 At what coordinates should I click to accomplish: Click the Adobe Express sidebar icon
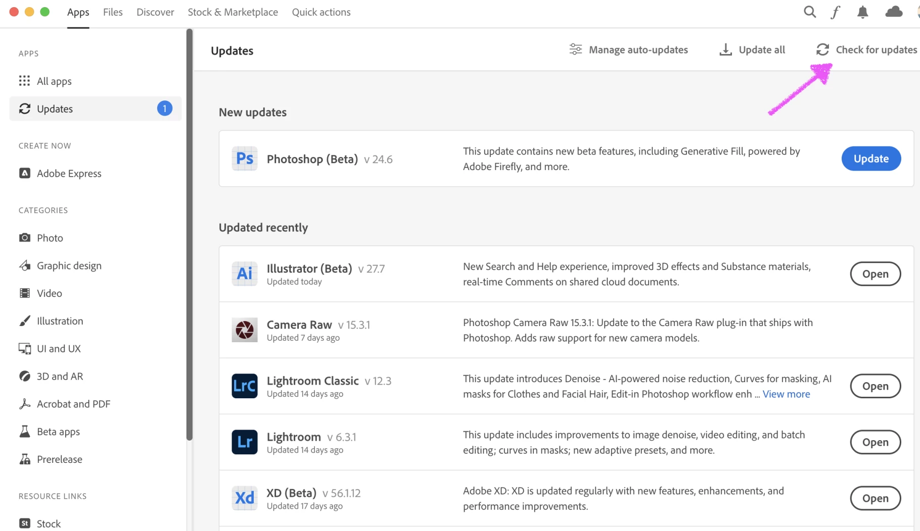click(x=24, y=173)
